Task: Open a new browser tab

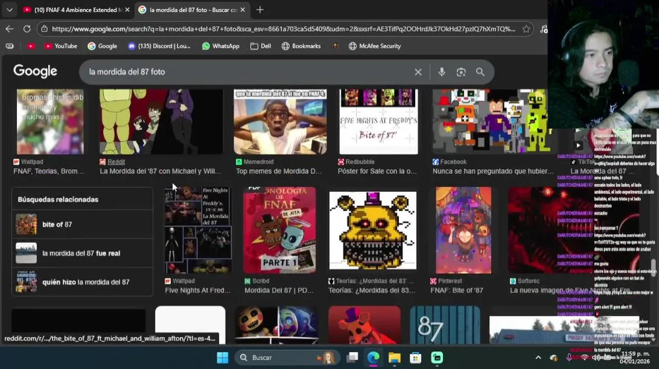Action: [x=260, y=10]
